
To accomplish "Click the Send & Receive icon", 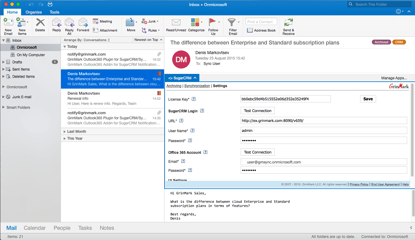I will pos(289,23).
